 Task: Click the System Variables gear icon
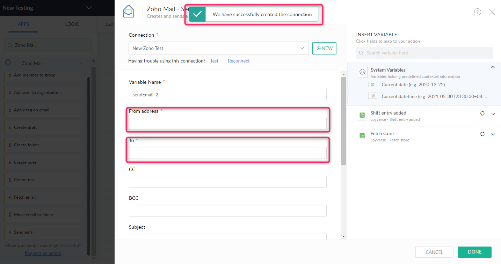(x=362, y=72)
